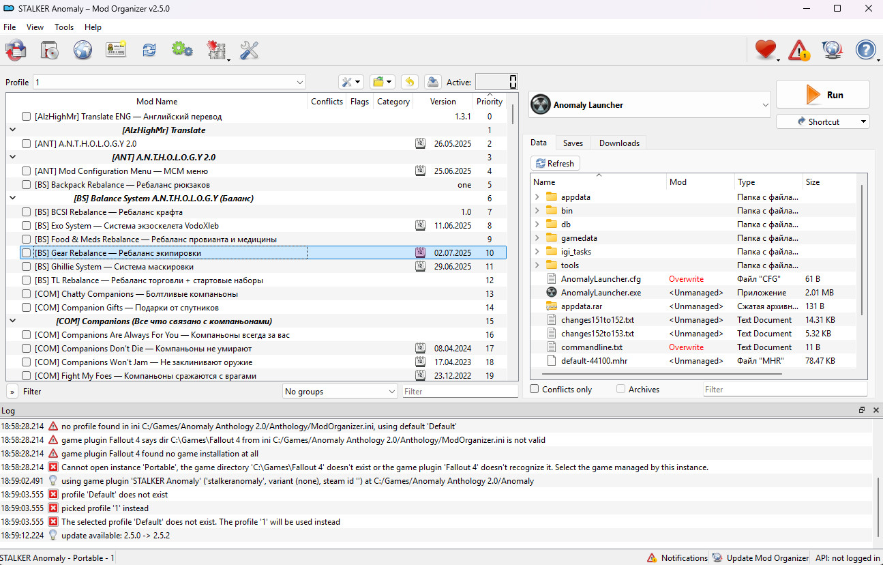Open the warning triangle notifications icon
883x565 pixels.
pyautogui.click(x=798, y=50)
